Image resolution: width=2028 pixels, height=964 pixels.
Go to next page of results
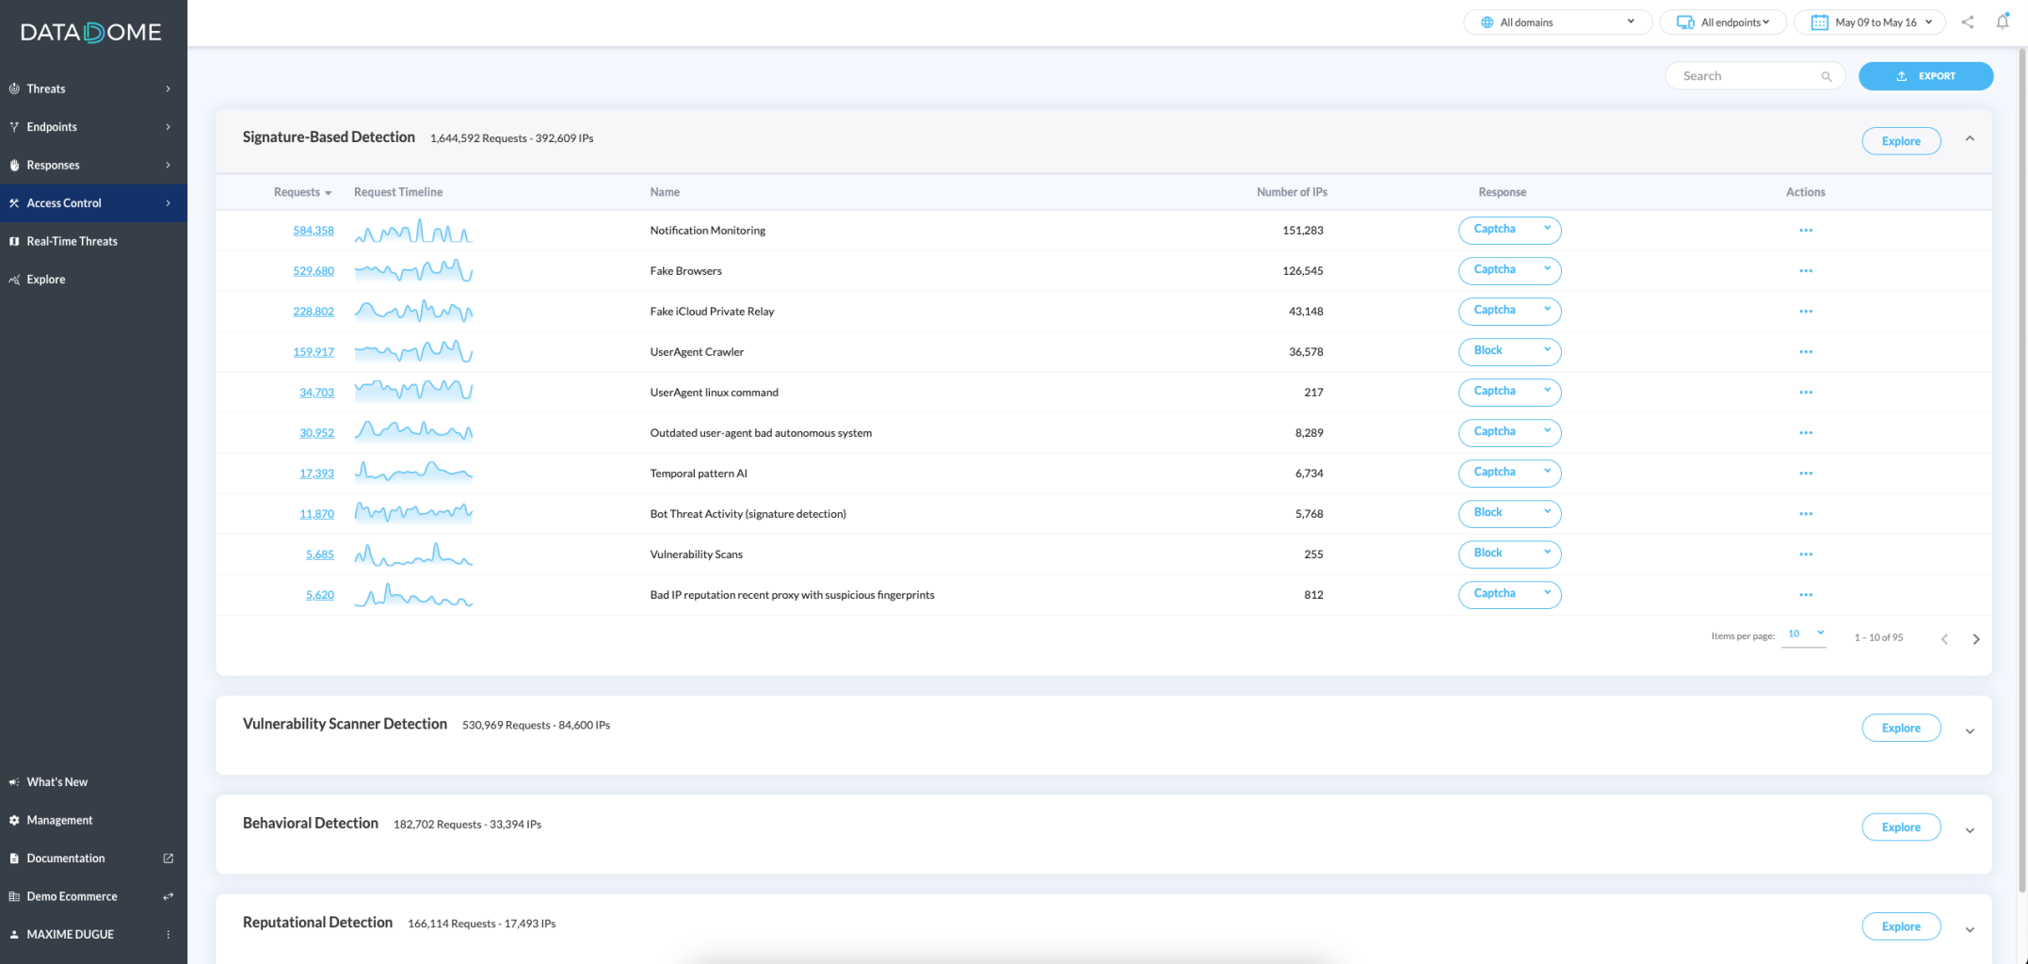click(1976, 639)
